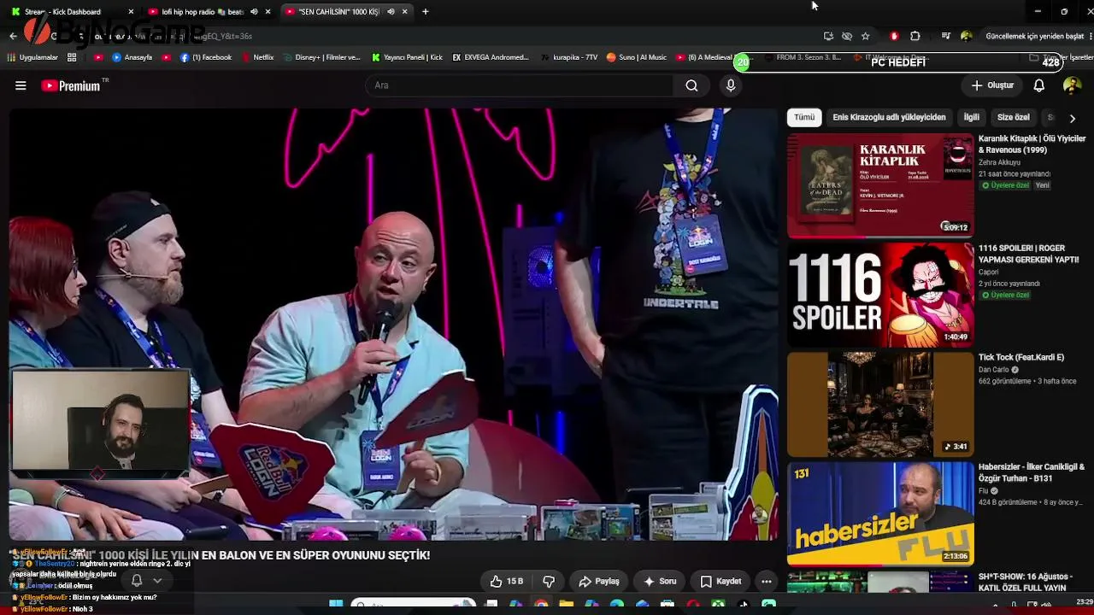Select the Size özel filter chip
The image size is (1094, 615).
click(x=1014, y=117)
